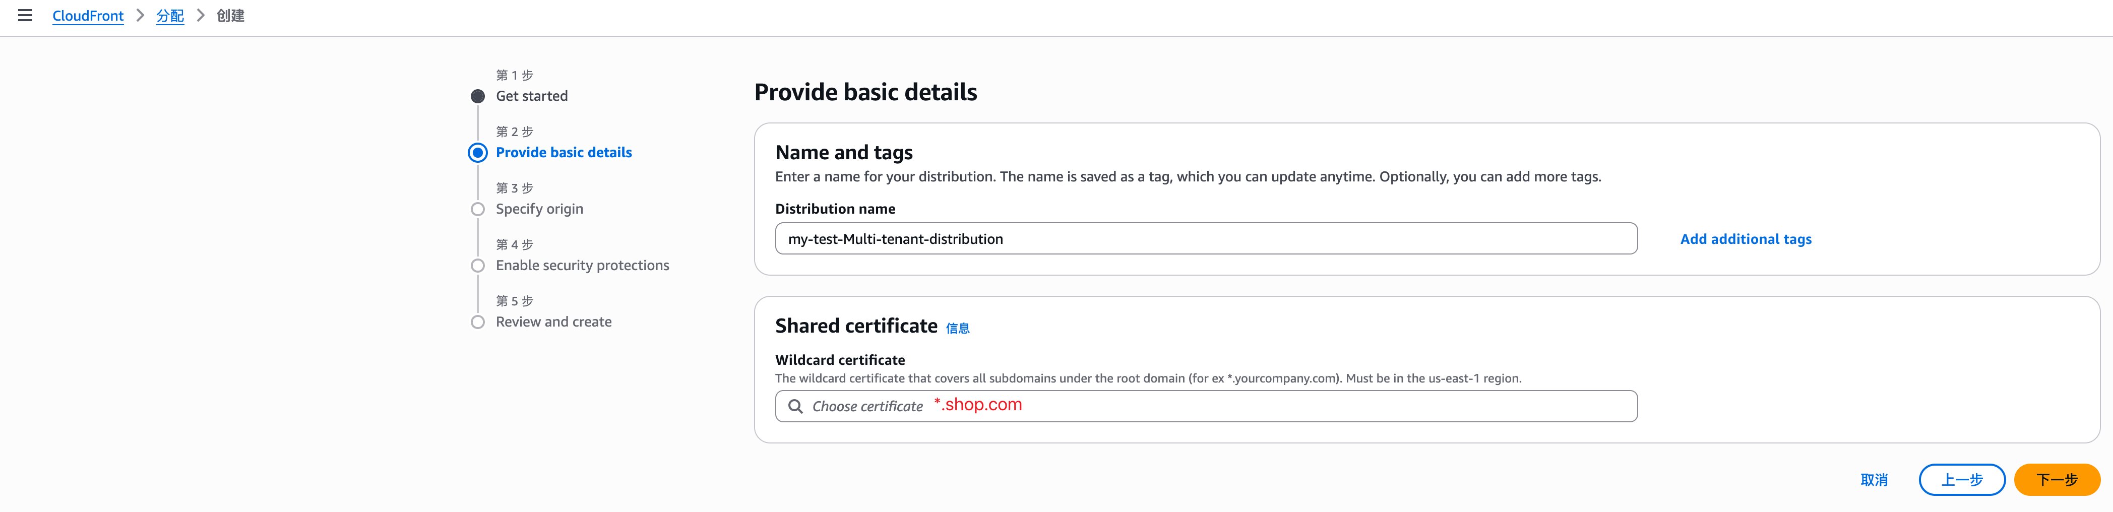The width and height of the screenshot is (2113, 512).
Task: Click the breadcrumb chevron after CloudFront
Action: click(140, 16)
